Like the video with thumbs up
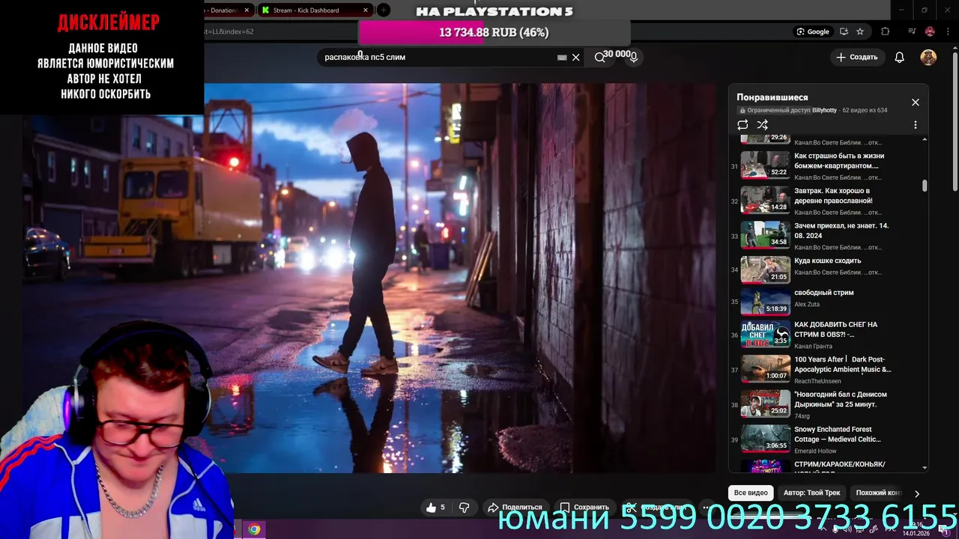This screenshot has width=959, height=539. (x=435, y=508)
